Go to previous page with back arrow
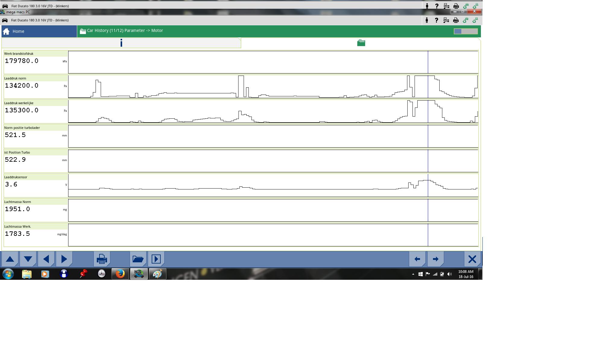The width and height of the screenshot is (597, 359). 417,259
